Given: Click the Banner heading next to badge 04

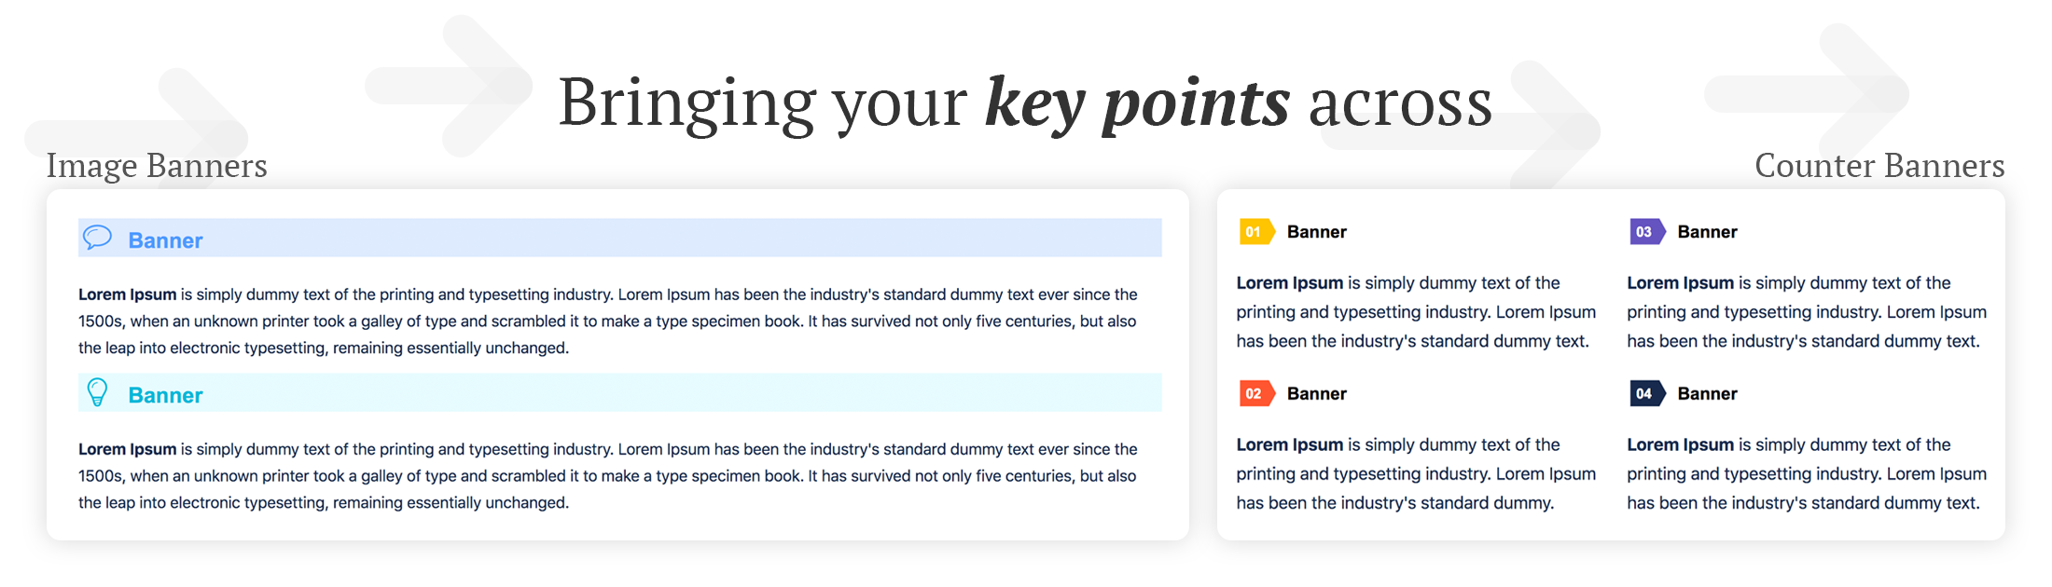Looking at the screenshot, I should 1707,394.
